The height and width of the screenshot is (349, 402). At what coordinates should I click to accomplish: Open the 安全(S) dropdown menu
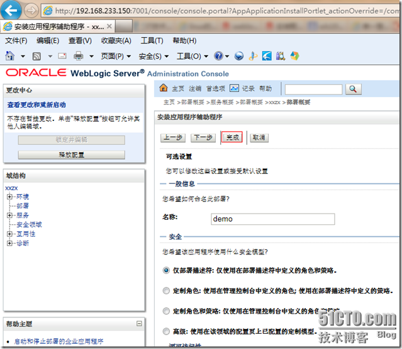(x=154, y=56)
